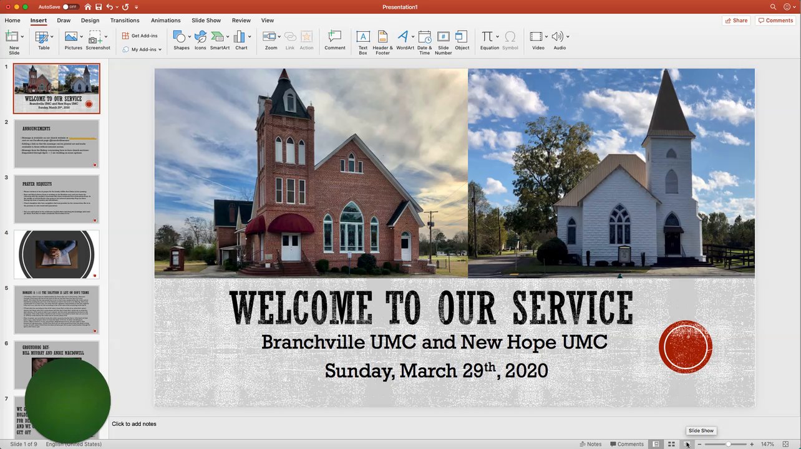Click the Pictures icon
This screenshot has width=801, height=449.
(x=71, y=36)
